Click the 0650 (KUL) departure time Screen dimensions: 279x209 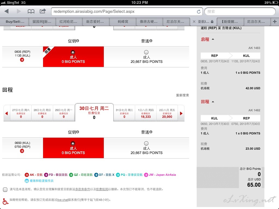pos(22,143)
